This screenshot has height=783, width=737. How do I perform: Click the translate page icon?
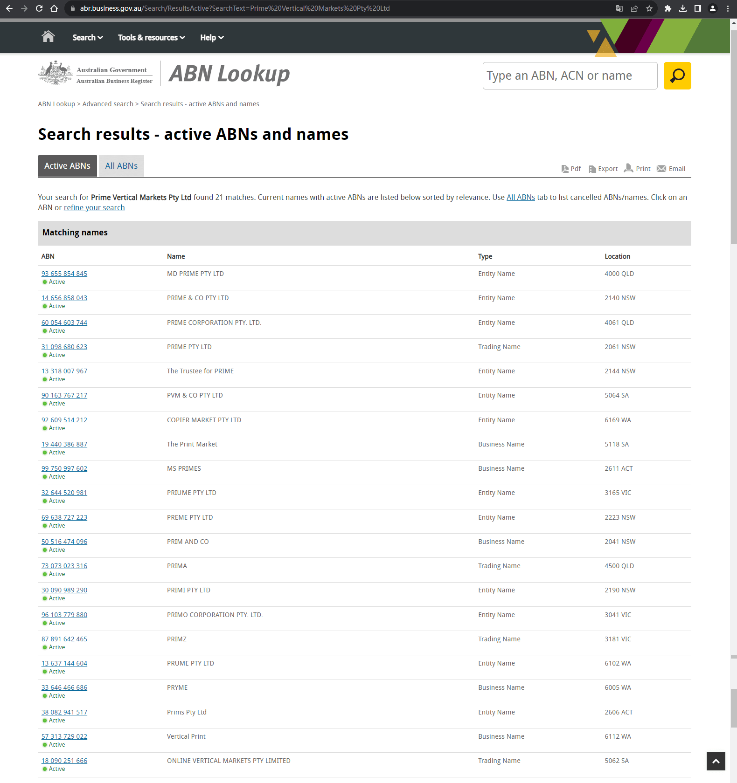click(619, 8)
